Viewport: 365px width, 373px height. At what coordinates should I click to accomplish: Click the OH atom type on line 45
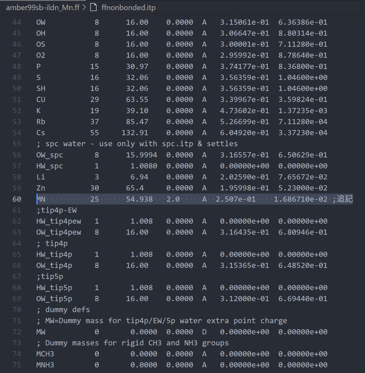tap(41, 33)
